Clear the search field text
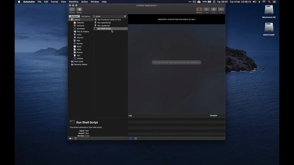The image size is (294, 165). 125,16
